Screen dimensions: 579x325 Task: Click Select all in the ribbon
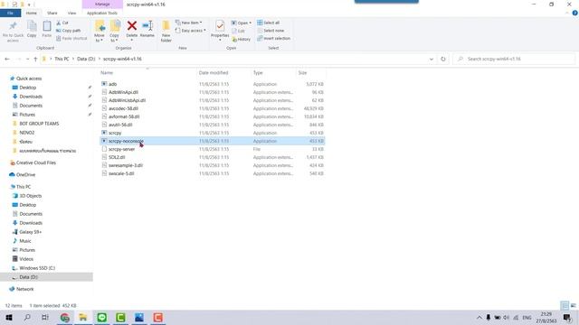[x=269, y=23]
